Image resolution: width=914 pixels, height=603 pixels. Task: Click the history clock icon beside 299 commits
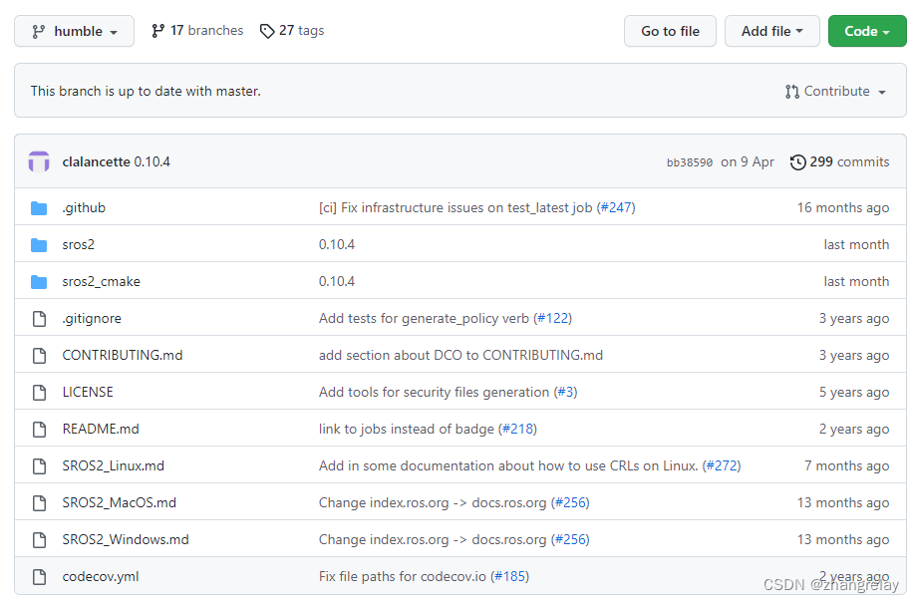(x=798, y=162)
